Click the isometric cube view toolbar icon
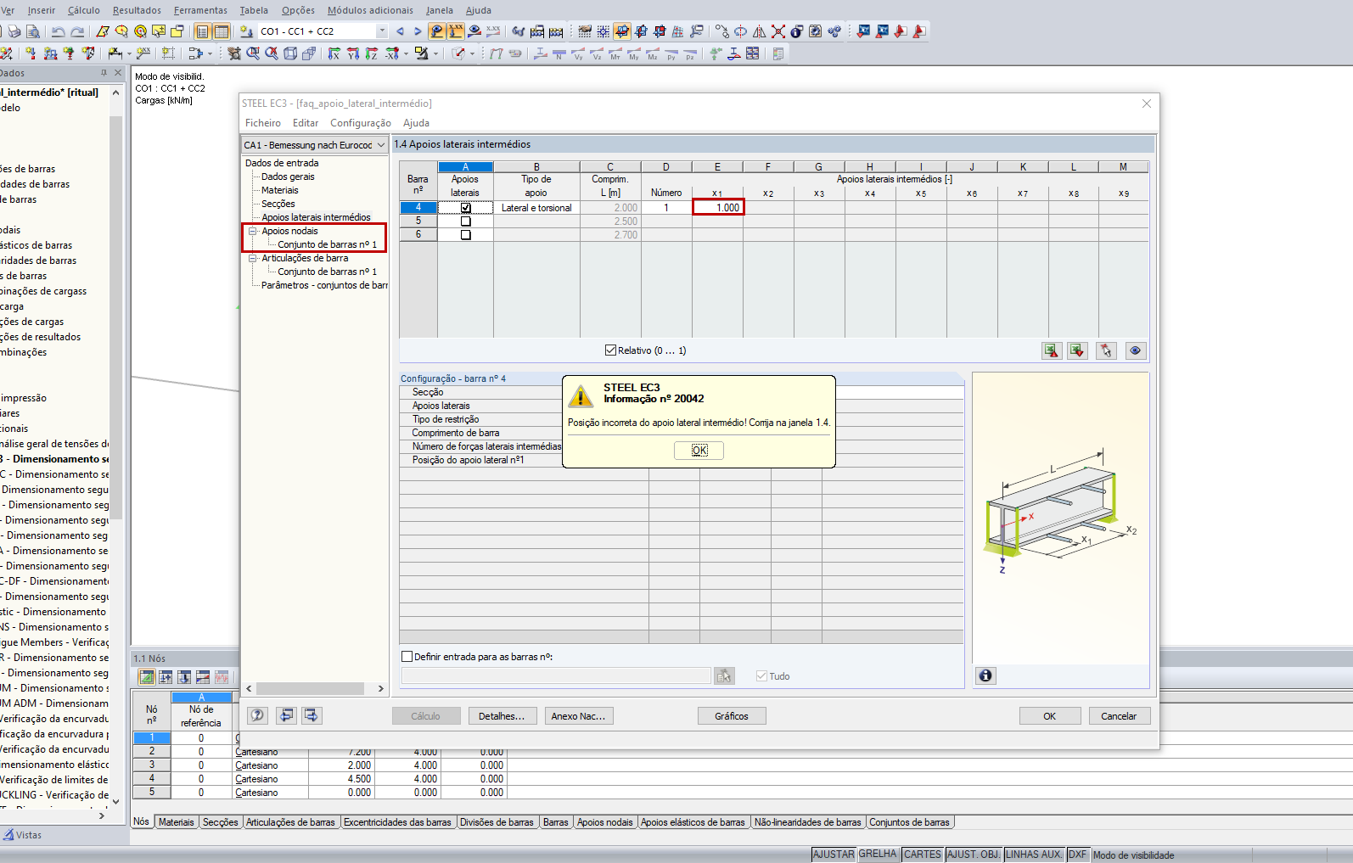1353x863 pixels. (290, 53)
